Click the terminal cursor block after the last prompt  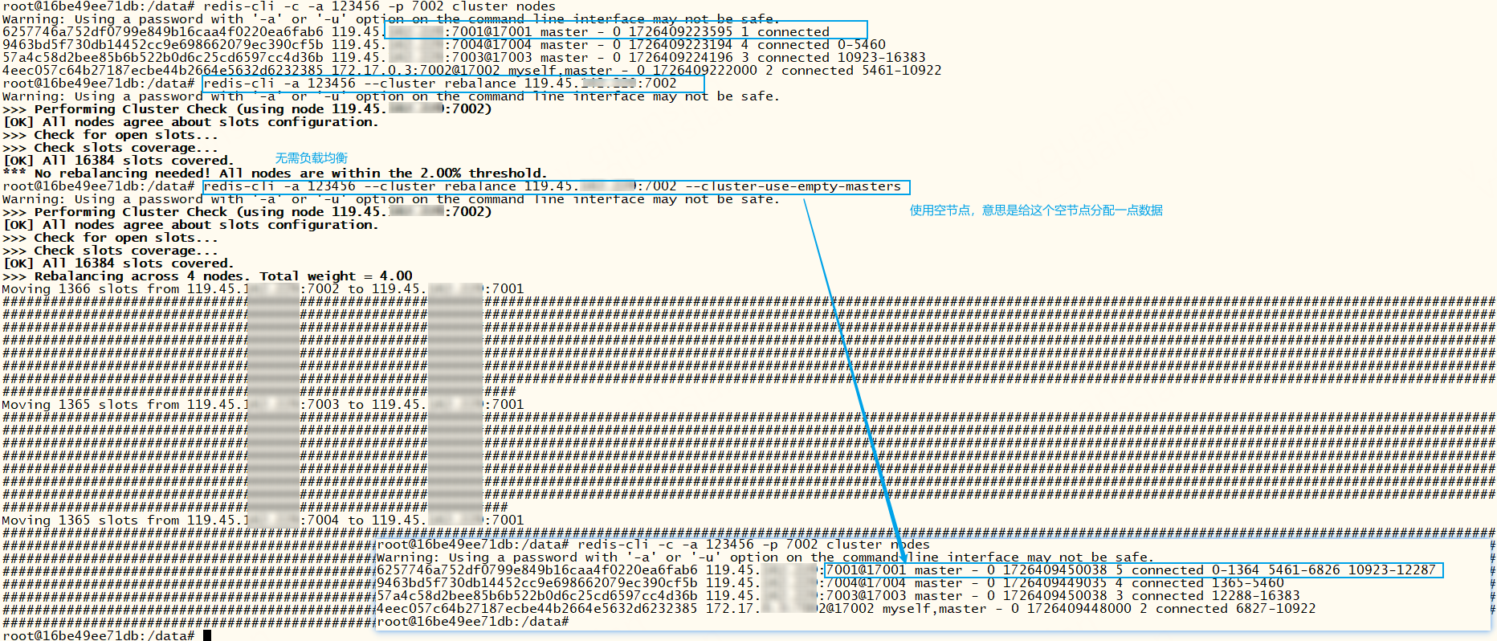tap(207, 635)
